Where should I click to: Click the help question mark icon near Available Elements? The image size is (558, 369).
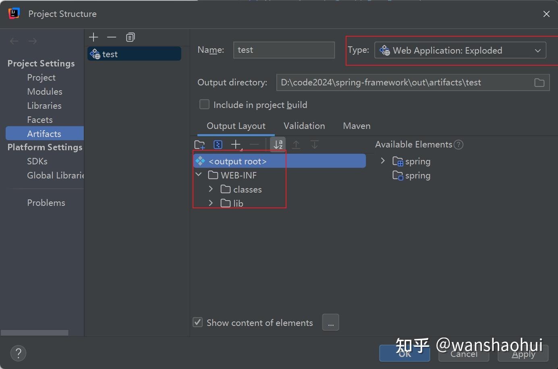point(458,144)
